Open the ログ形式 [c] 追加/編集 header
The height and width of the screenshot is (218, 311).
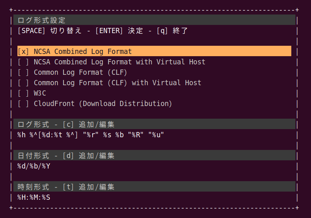click(154, 124)
